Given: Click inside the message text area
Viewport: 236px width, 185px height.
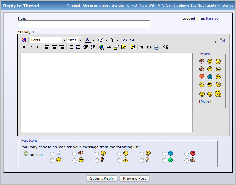Looking at the screenshot, I should coord(107,92).
